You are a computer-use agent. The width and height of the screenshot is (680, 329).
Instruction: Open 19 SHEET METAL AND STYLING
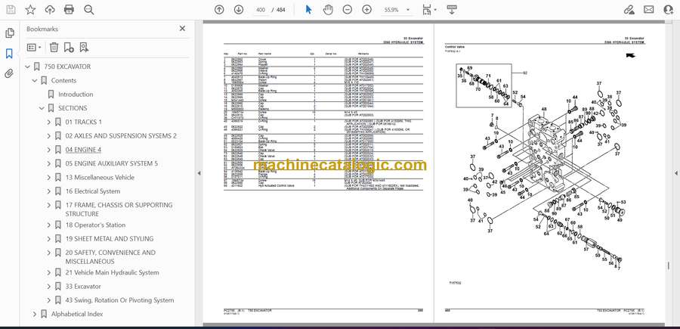[110, 239]
